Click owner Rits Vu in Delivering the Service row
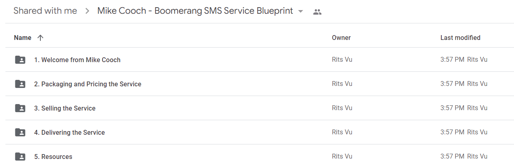The image size is (514, 165). coord(342,132)
